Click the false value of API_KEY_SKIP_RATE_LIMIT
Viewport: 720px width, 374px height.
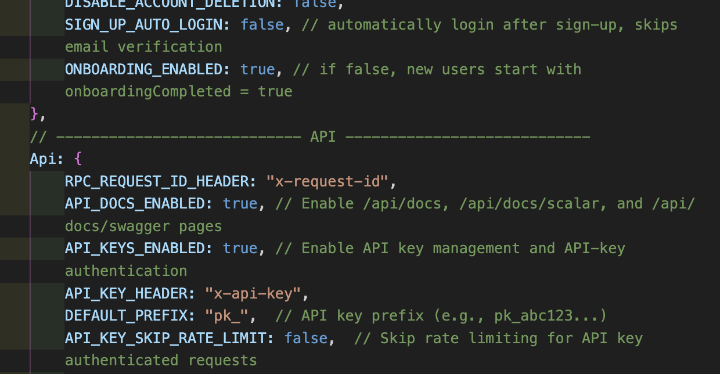pos(306,338)
